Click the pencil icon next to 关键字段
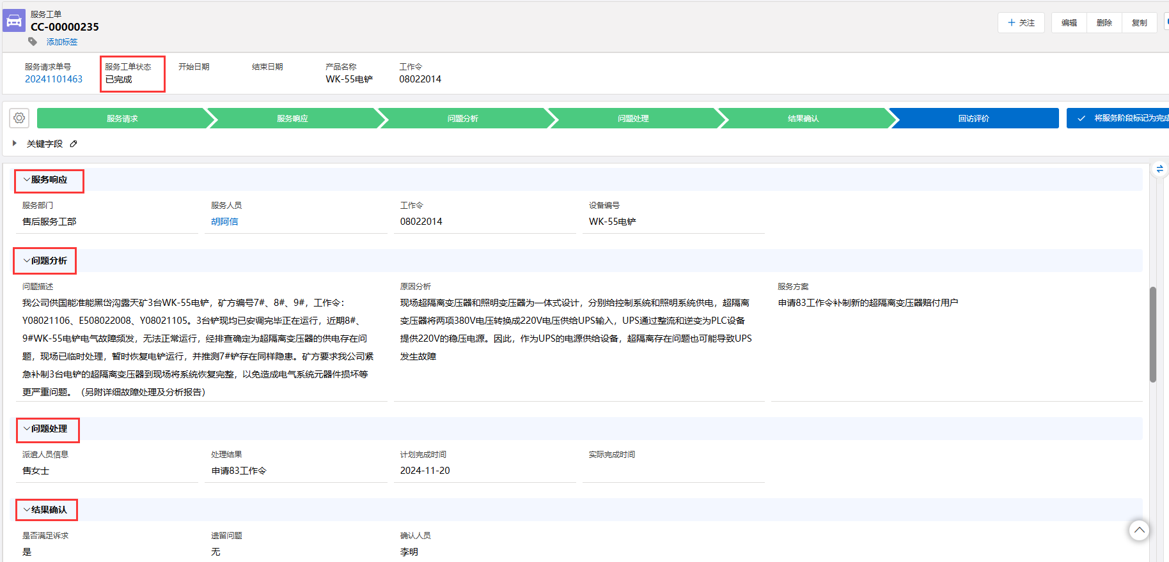 (74, 144)
